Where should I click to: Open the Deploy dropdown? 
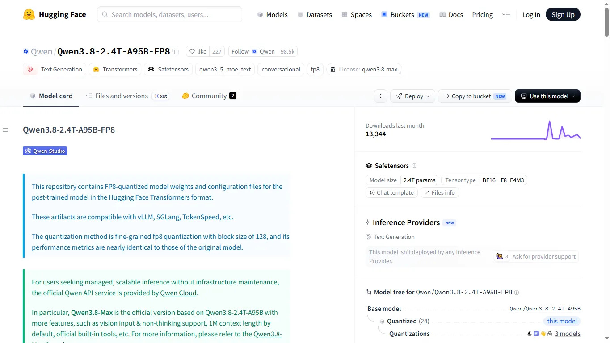click(x=412, y=96)
